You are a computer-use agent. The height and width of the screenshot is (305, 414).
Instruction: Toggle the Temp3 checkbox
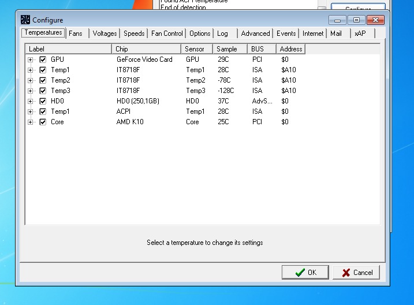click(43, 91)
